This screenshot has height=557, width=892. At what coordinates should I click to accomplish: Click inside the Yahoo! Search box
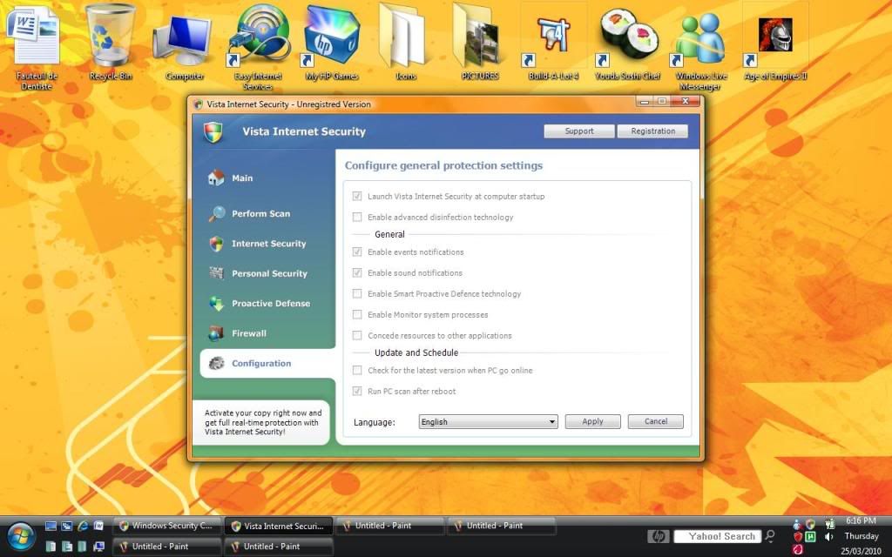tap(718, 536)
